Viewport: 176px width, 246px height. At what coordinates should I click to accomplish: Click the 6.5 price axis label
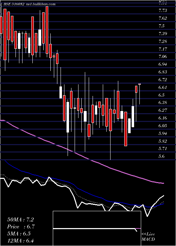162,95
